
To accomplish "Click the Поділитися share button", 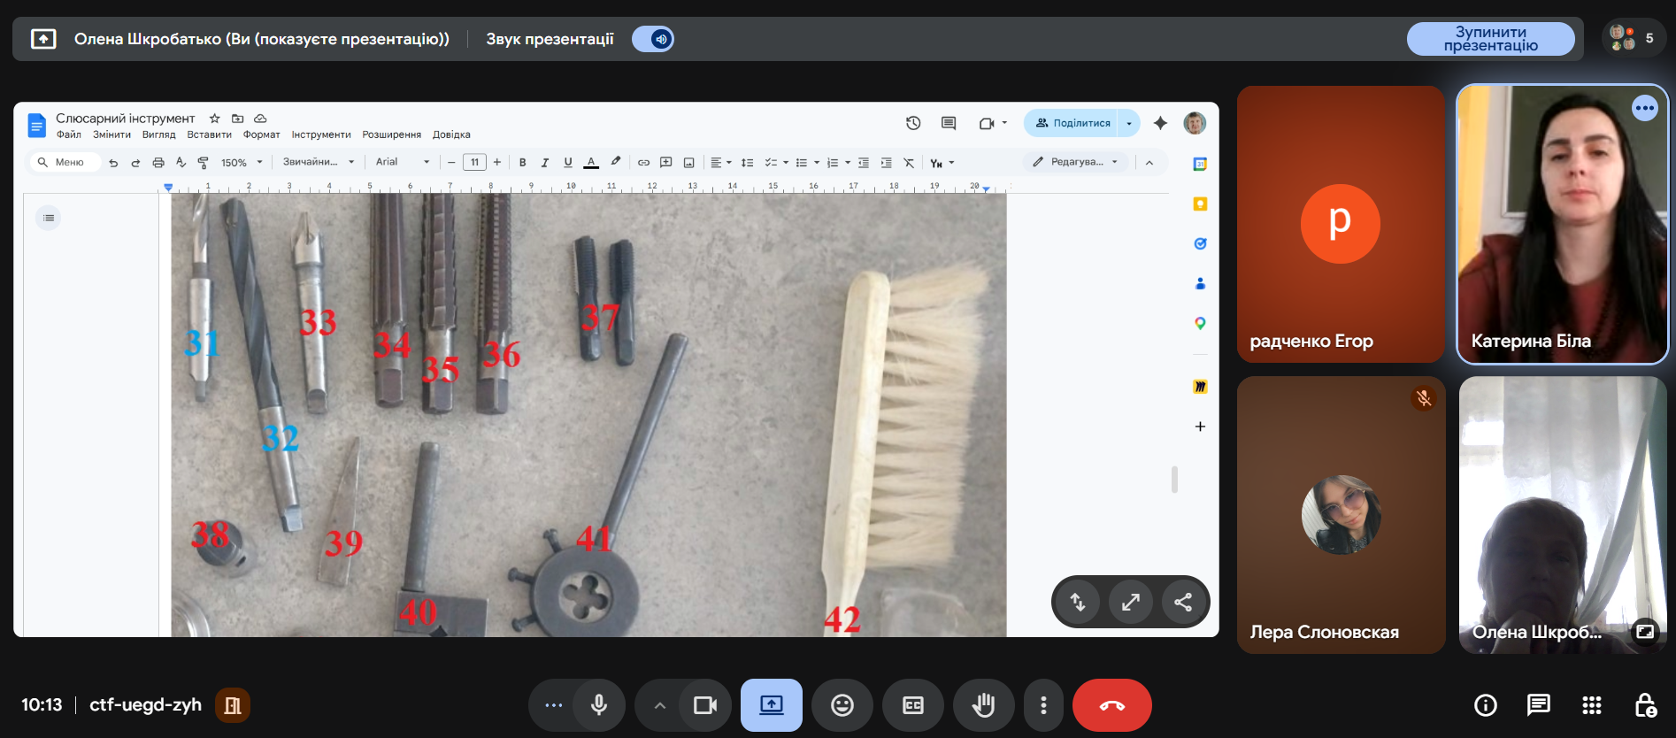I will 1072,123.
